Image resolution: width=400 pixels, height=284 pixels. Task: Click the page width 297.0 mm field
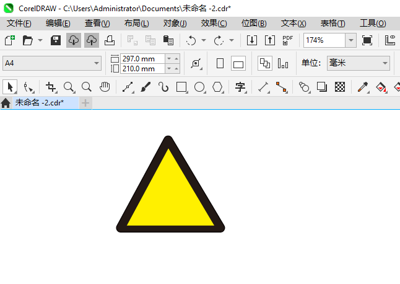point(142,59)
